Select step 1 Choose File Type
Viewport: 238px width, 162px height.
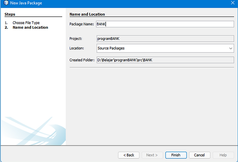26,23
